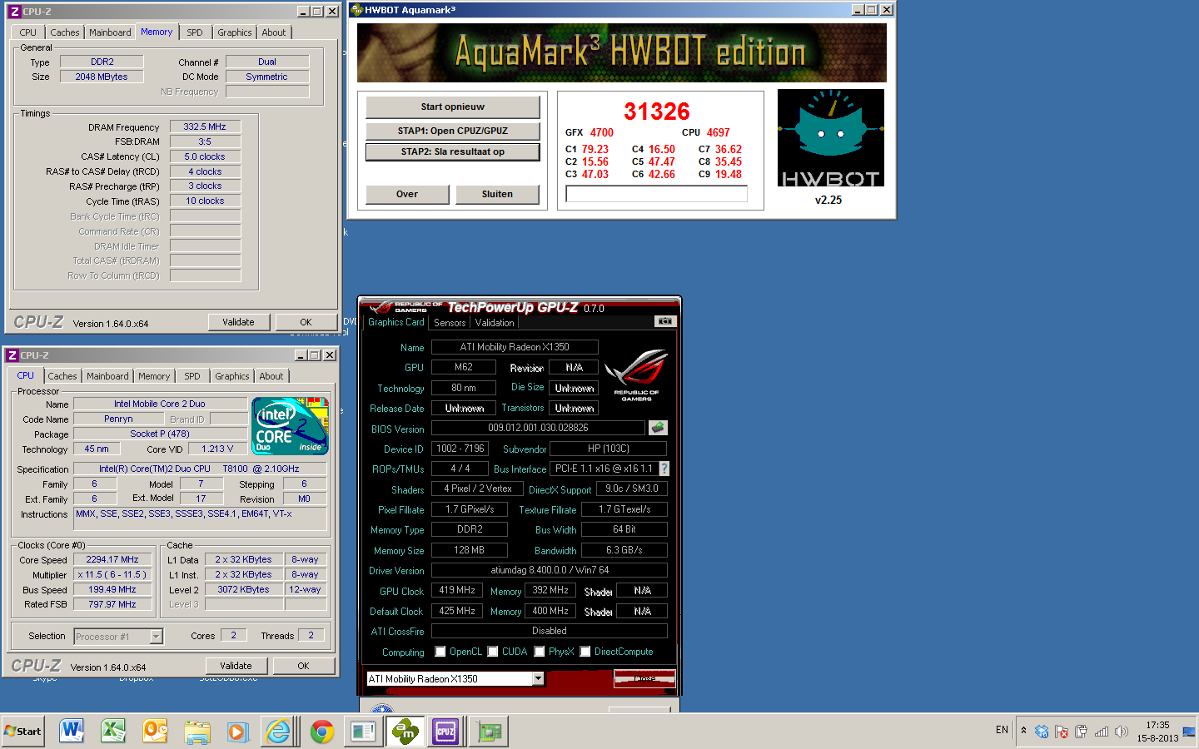Expand the ATI Mobility Radeon X1350 dropdown

click(538, 678)
